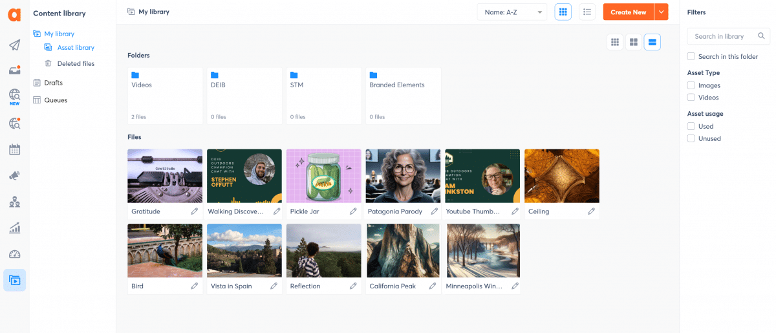Edit the Youtube Thumb... file name
This screenshot has height=333, width=776.
pyautogui.click(x=515, y=211)
